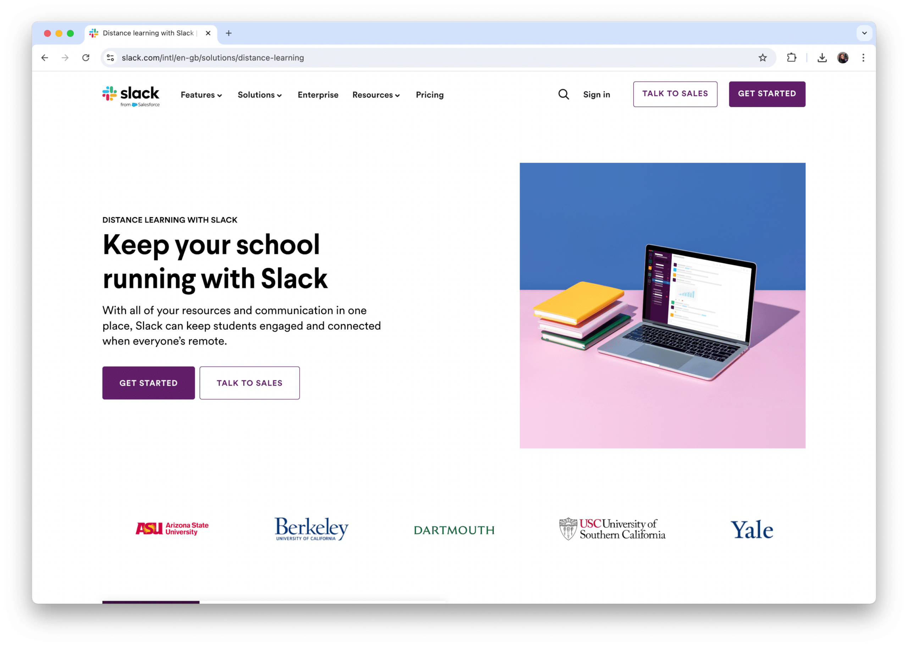Click the download icon in browser toolbar
908x646 pixels.
tap(822, 57)
